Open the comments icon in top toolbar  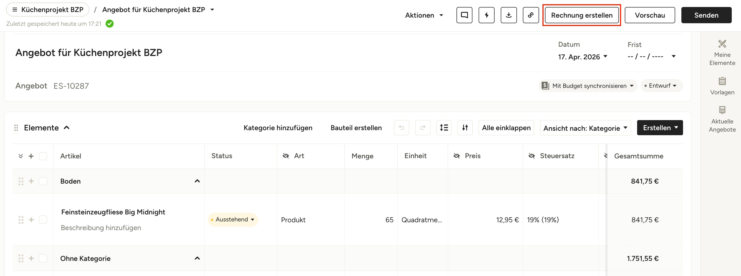coord(464,15)
